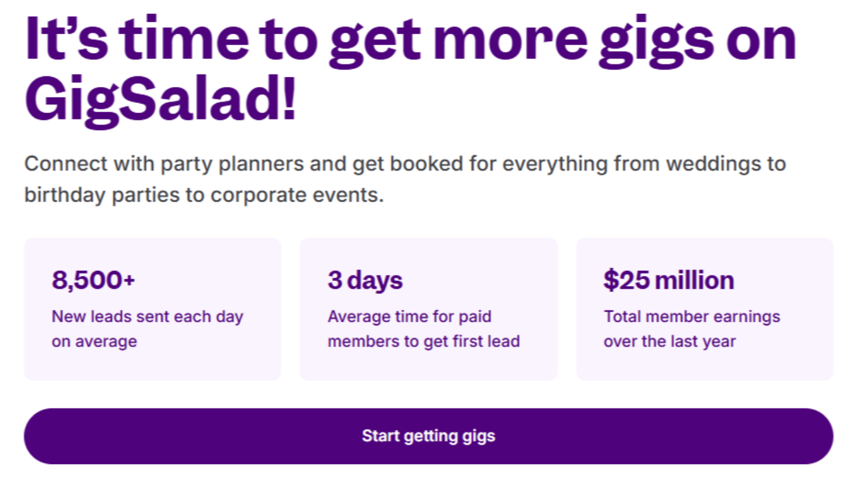The image size is (851, 478).
Task: Click 'members to get first lead' line
Action: coord(424,342)
